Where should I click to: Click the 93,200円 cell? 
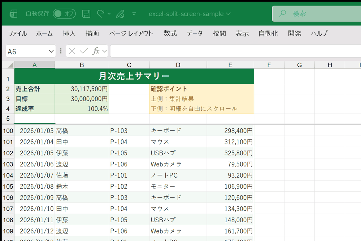click(230, 175)
